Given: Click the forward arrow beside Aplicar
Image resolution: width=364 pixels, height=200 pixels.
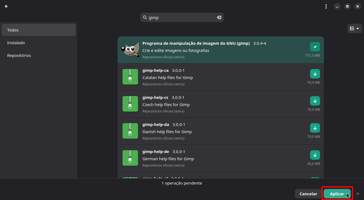Looking at the screenshot, I should [357, 194].
